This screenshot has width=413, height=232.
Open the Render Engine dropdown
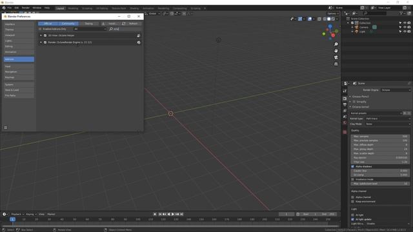pyautogui.click(x=396, y=90)
